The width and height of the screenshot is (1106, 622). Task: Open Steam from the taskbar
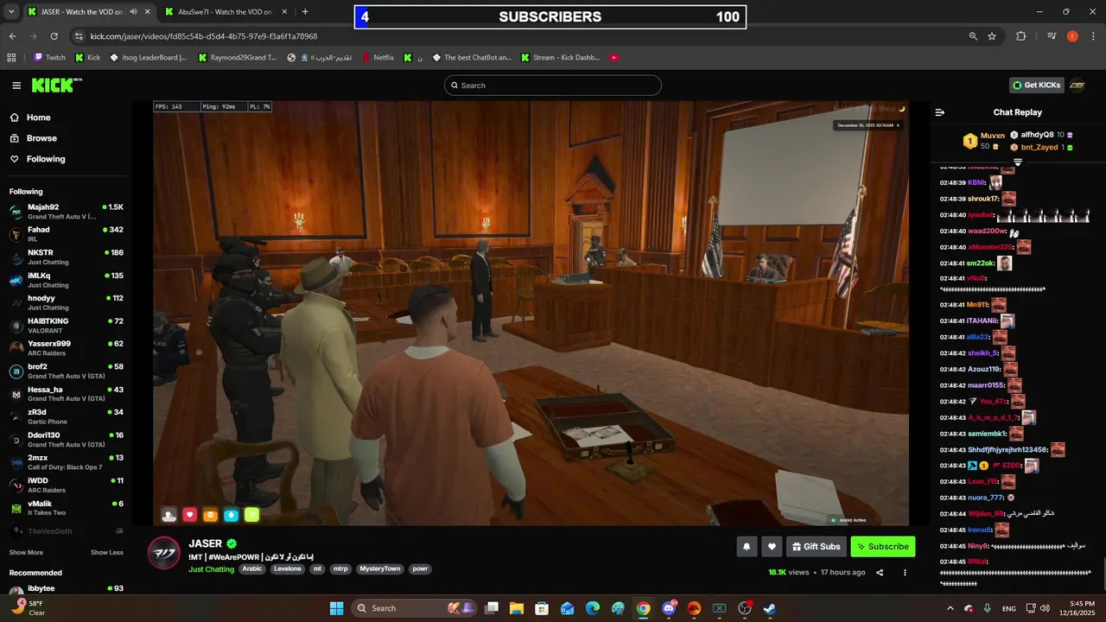(x=770, y=608)
